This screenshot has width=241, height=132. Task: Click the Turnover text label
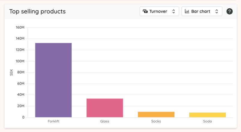(158, 11)
